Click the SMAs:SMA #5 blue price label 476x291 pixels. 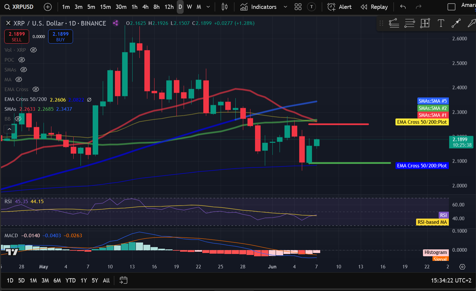432,101
